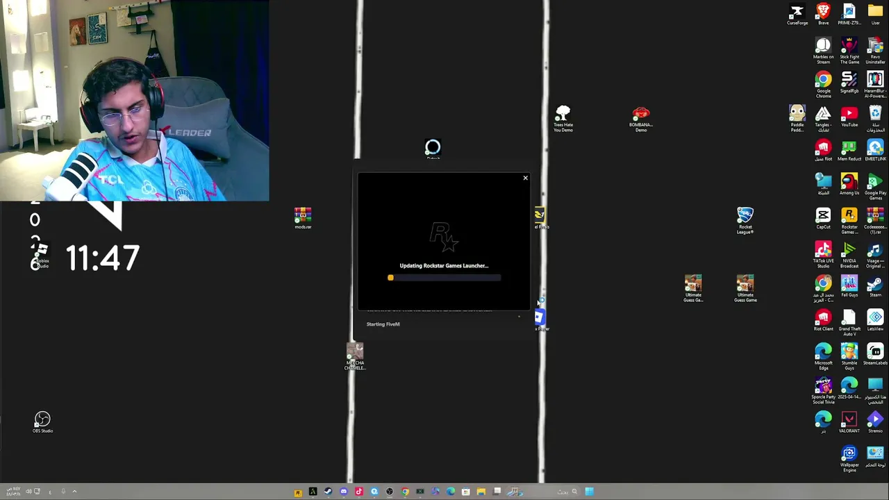The height and width of the screenshot is (500, 889).
Task: Open EMEETLINK desktop shortcut
Action: point(875,151)
